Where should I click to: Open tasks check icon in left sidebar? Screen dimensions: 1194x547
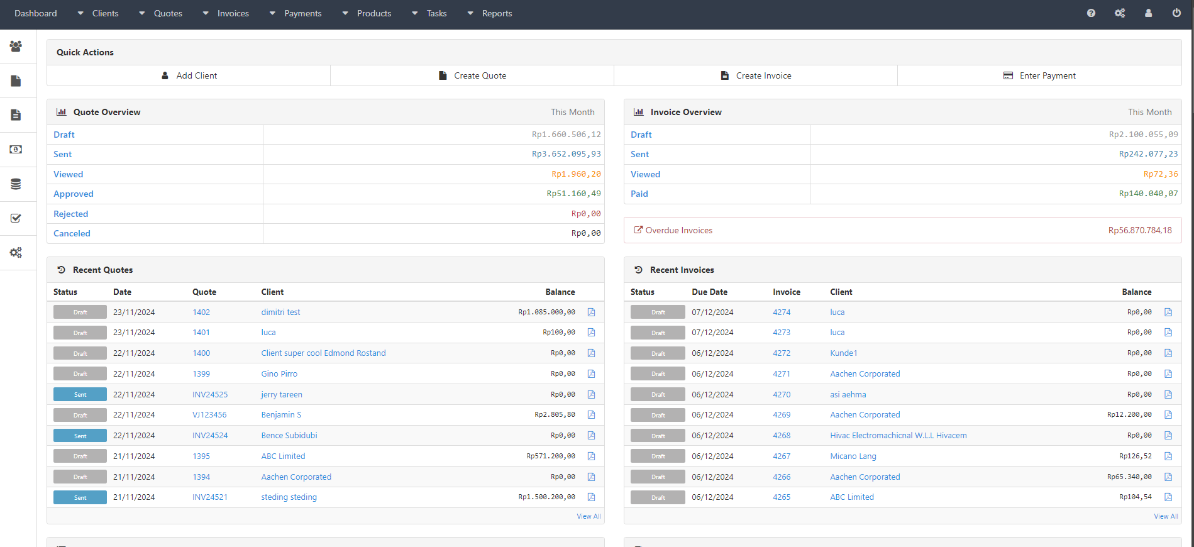16,218
